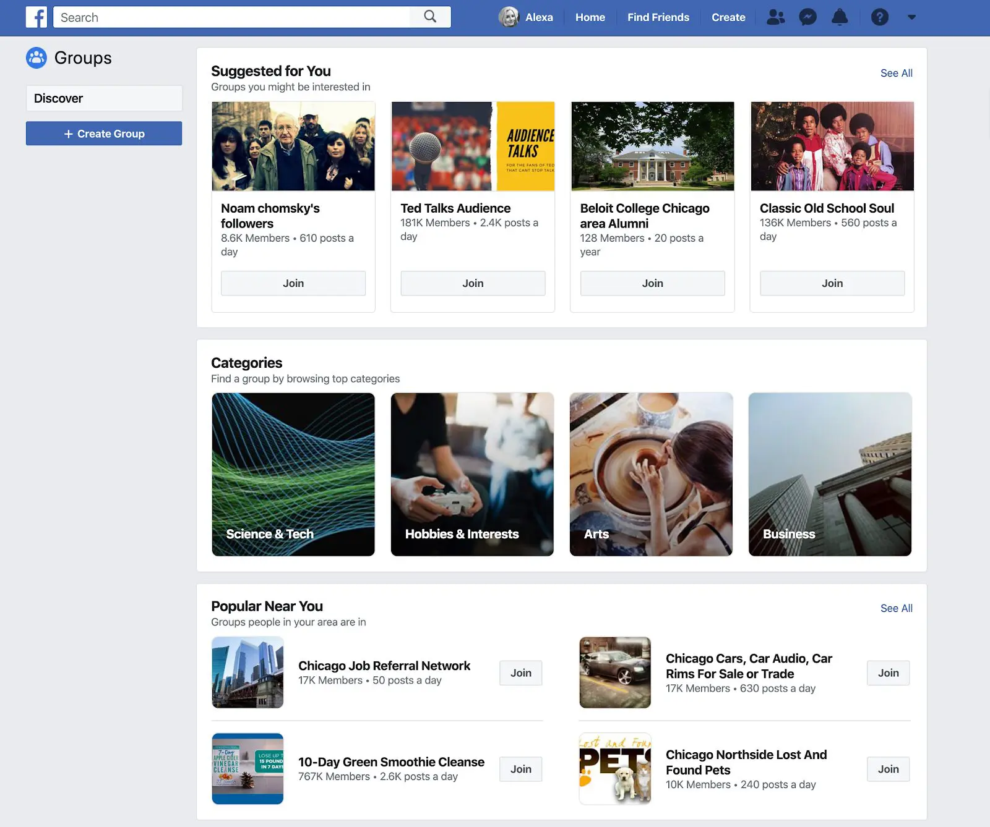
Task: Join Chicago Cars, Car Audio group
Action: (x=889, y=673)
